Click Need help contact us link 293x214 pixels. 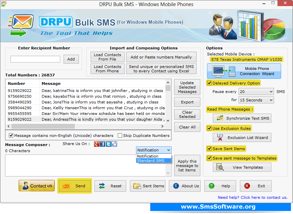tap(252, 197)
